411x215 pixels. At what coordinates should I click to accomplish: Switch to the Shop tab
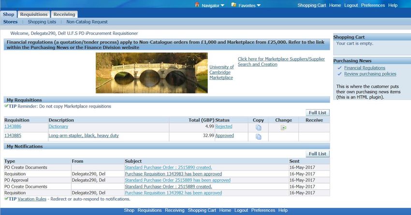point(9,15)
